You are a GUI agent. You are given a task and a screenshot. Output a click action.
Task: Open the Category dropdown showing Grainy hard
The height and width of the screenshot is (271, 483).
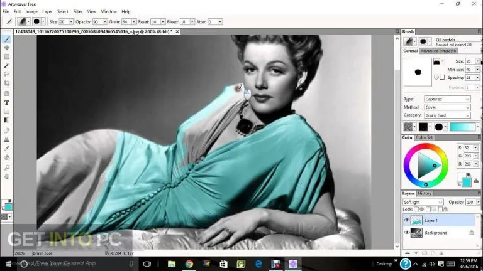click(447, 115)
